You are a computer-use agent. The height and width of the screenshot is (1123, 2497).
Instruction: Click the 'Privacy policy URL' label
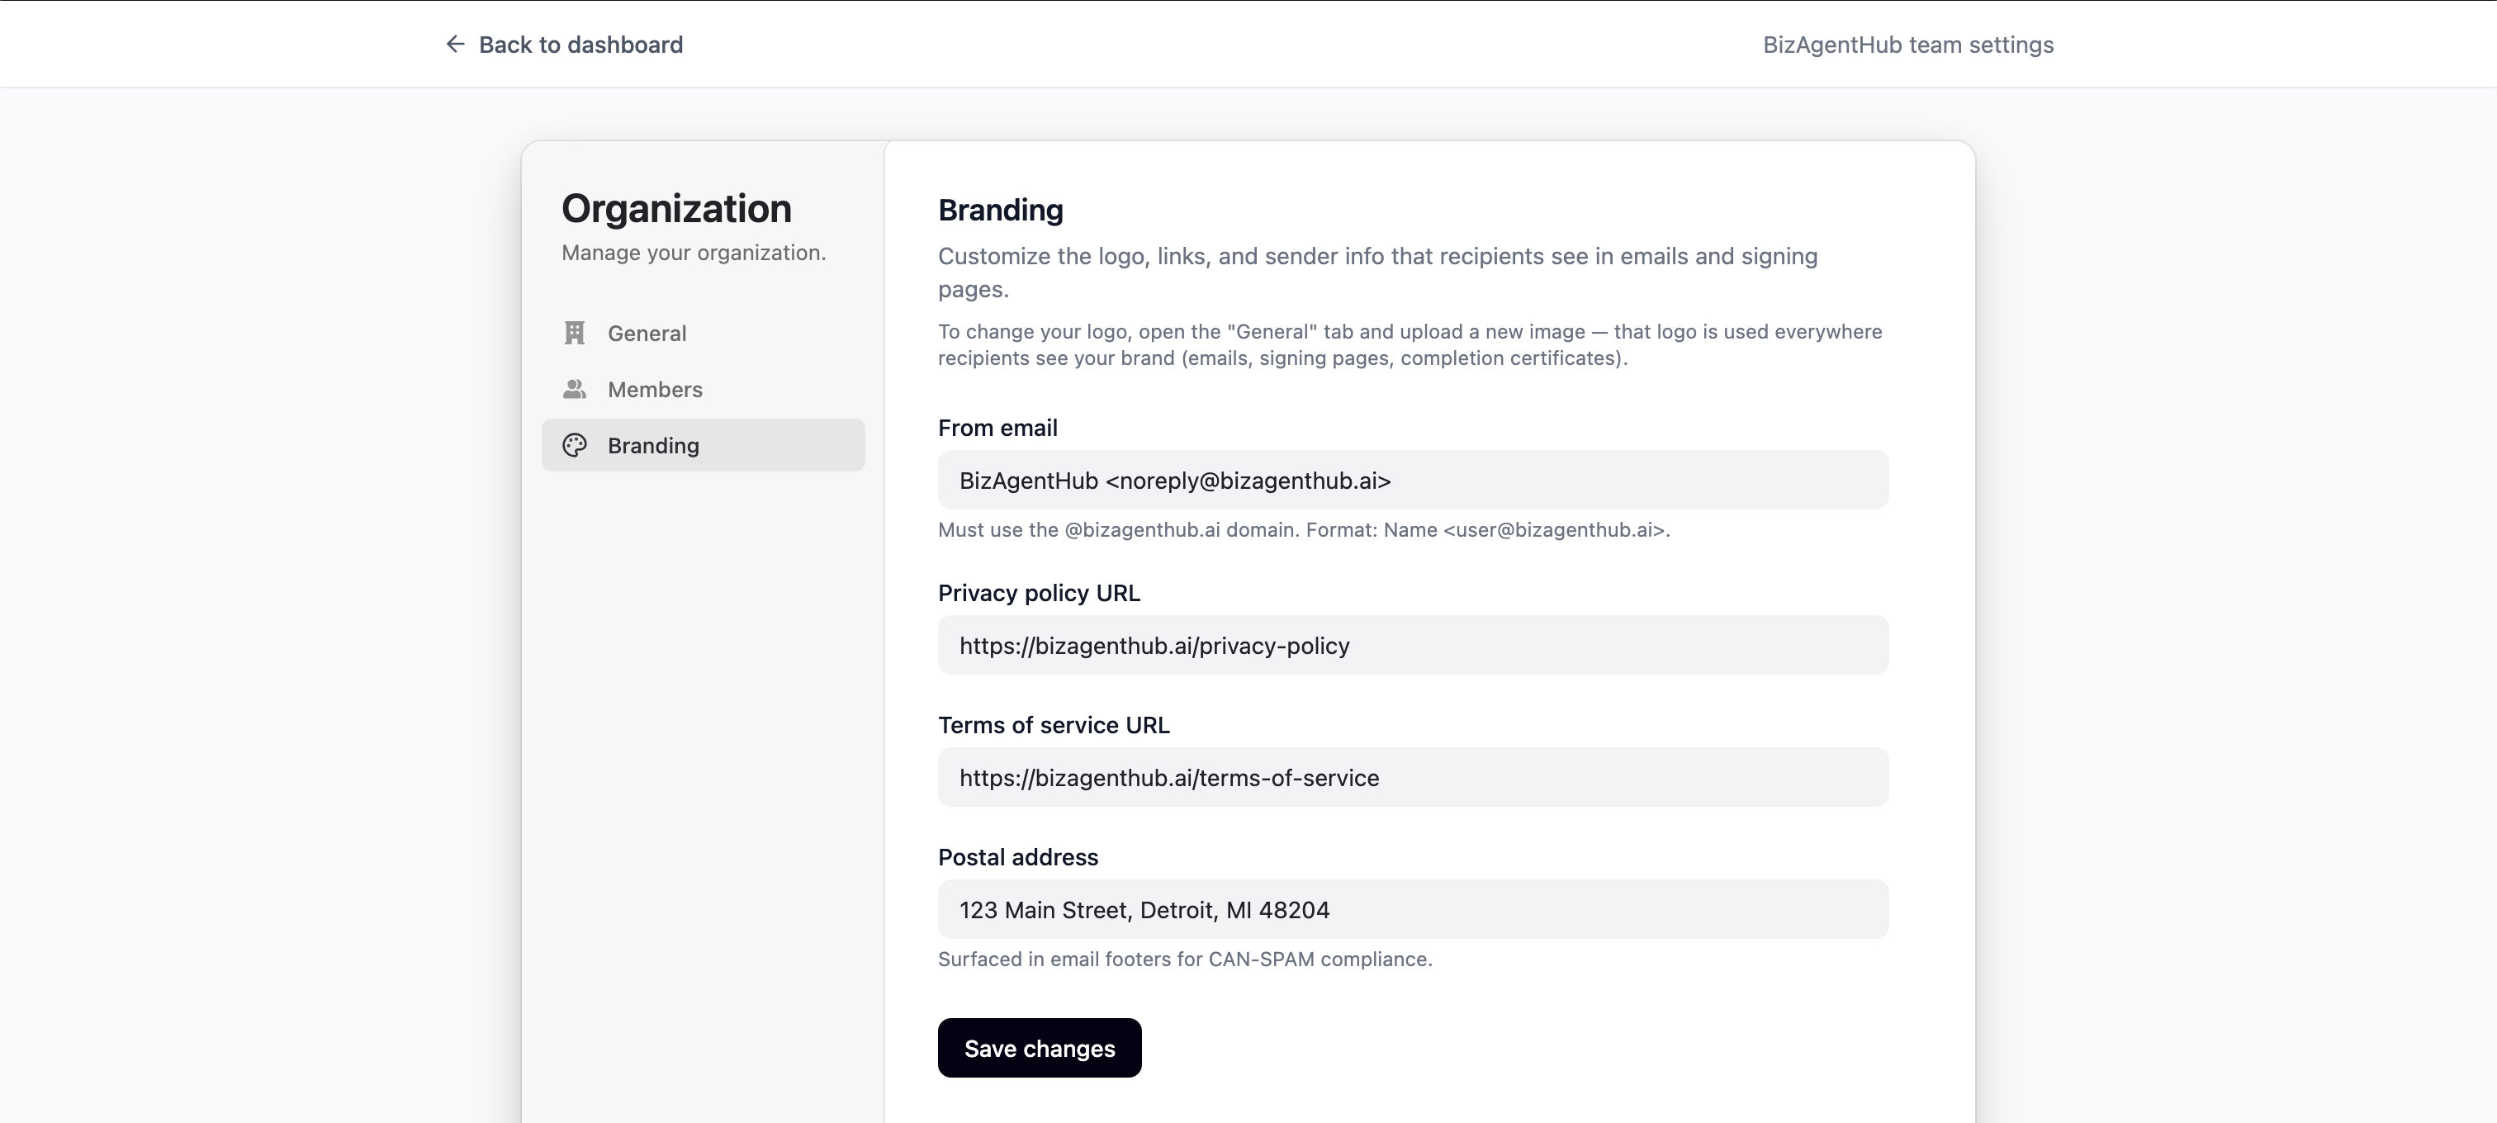tap(1039, 593)
